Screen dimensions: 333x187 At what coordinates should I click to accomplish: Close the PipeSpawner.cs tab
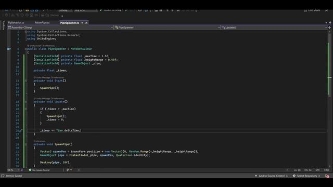(x=86, y=23)
